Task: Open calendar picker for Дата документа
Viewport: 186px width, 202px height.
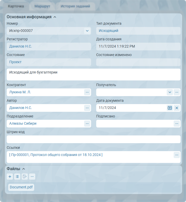Action: tap(170, 108)
